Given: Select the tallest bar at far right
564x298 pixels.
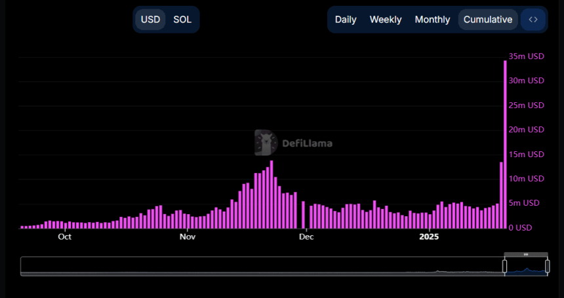Looking at the screenshot, I should pos(505,144).
